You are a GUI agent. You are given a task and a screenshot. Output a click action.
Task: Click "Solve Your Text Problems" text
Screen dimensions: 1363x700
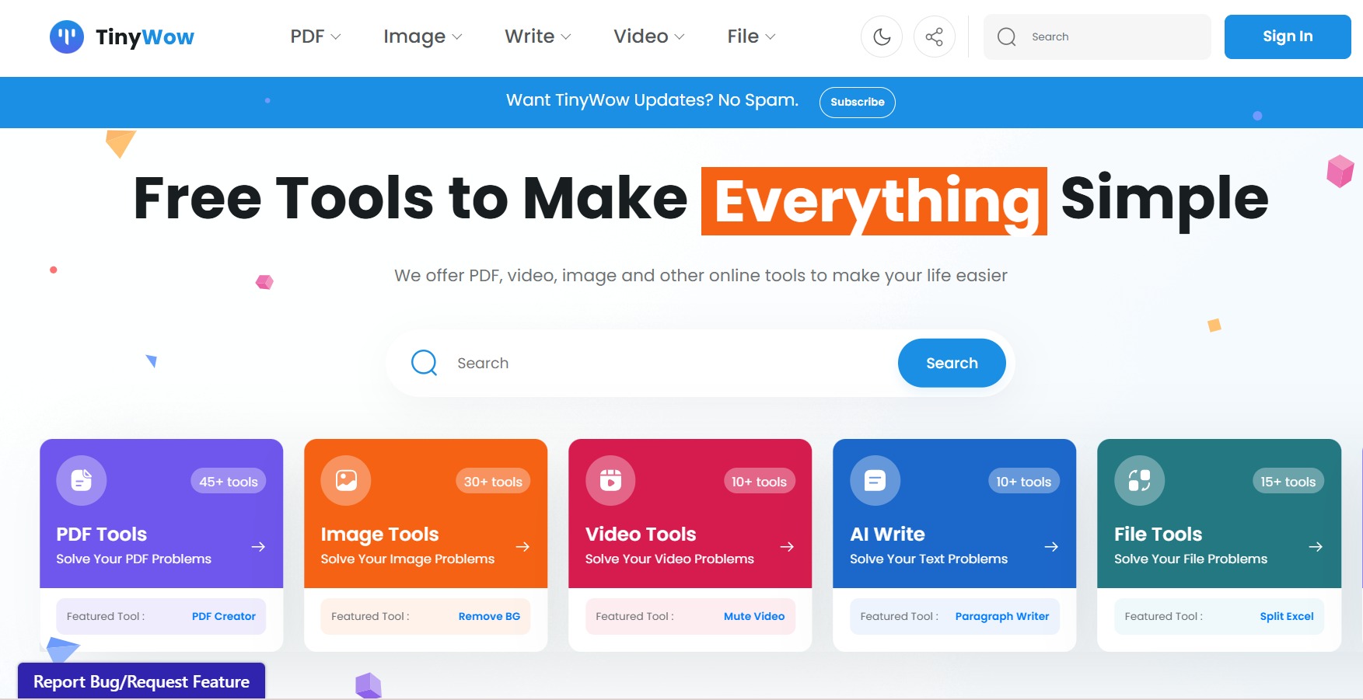tap(928, 559)
